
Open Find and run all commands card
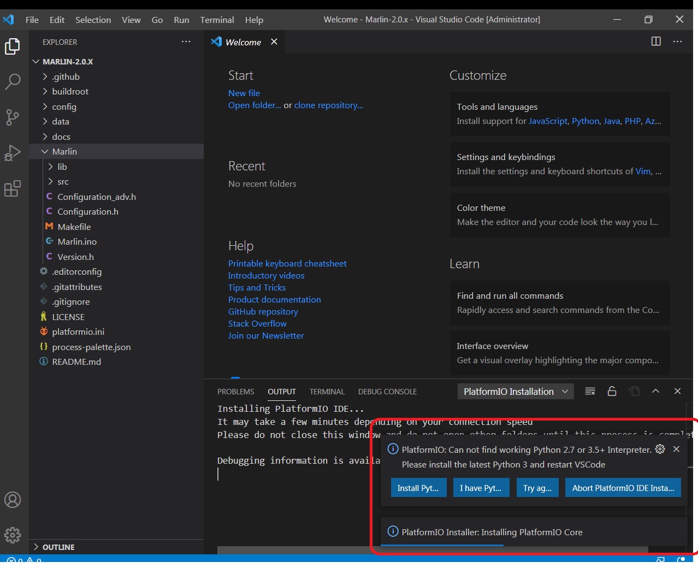click(x=560, y=303)
